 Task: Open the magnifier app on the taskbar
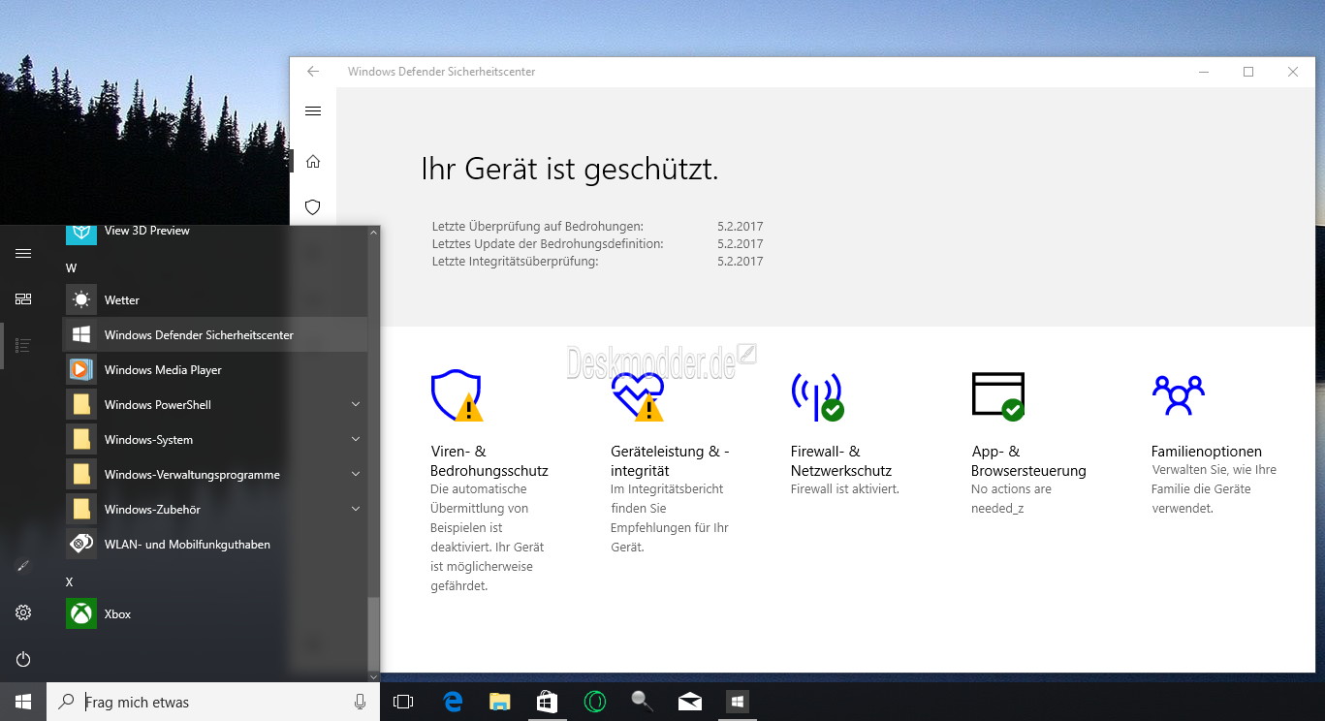tap(643, 702)
